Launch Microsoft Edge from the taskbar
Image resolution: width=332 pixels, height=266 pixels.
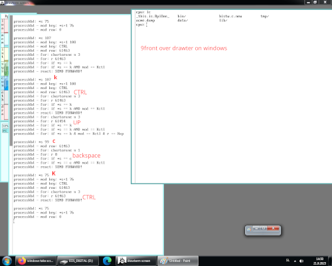click(107, 261)
